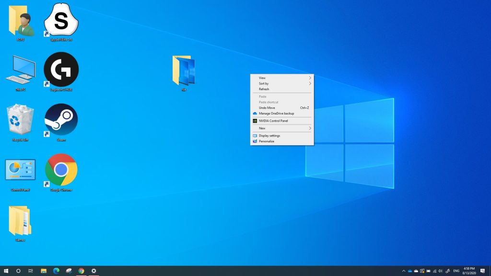Viewport: 491px width, 276px height.
Task: Select the Steam desktop shortcut
Action: pos(61,122)
